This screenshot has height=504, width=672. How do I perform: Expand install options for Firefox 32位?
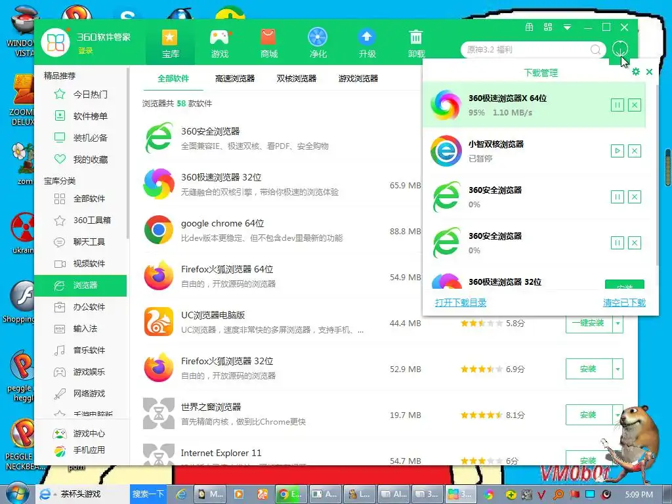(618, 369)
